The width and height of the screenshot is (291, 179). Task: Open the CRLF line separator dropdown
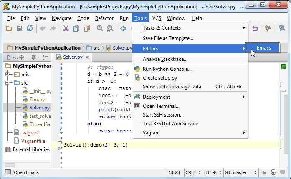[193, 172]
